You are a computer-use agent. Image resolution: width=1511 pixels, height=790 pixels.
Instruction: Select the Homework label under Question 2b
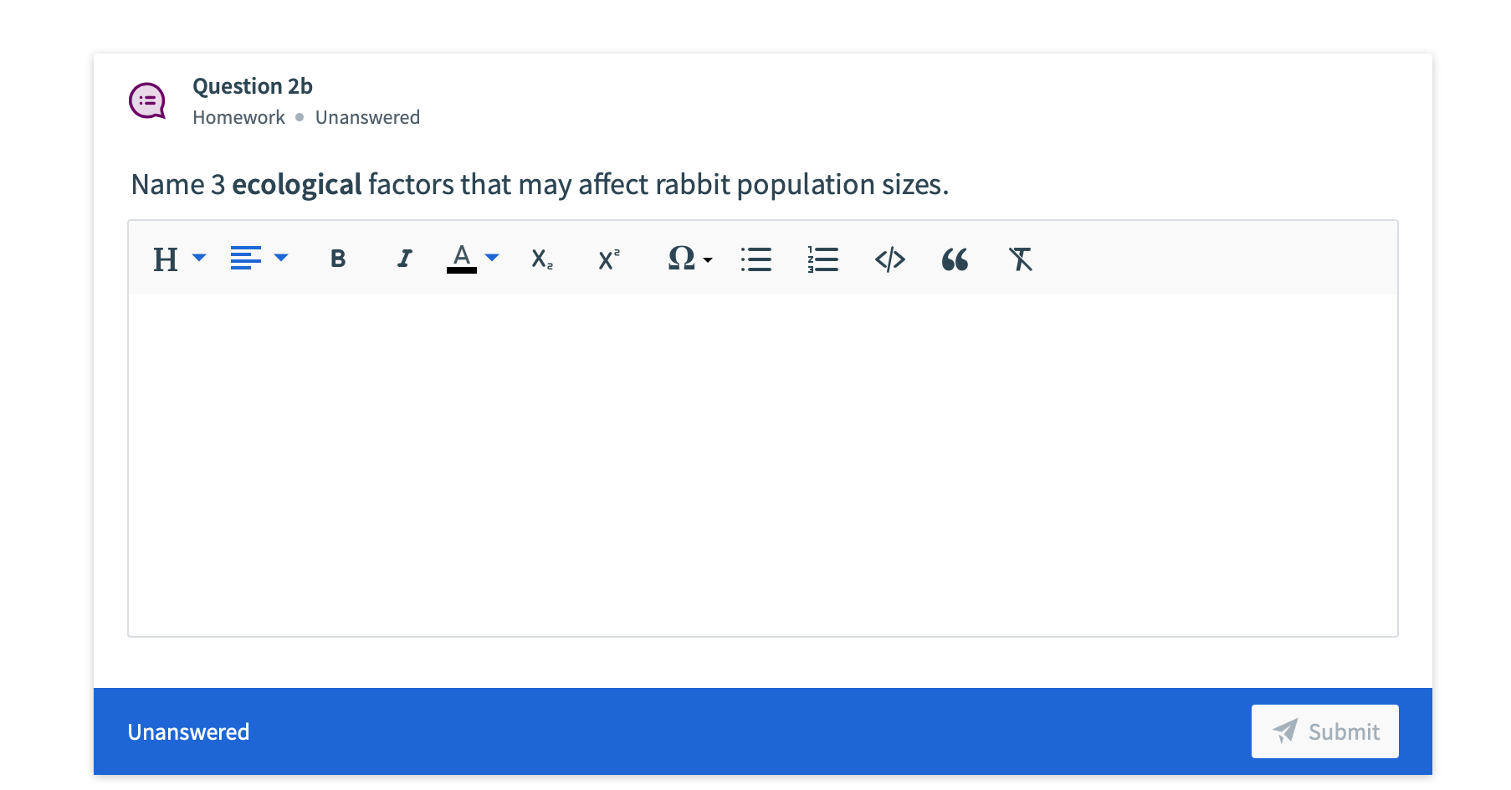238,117
